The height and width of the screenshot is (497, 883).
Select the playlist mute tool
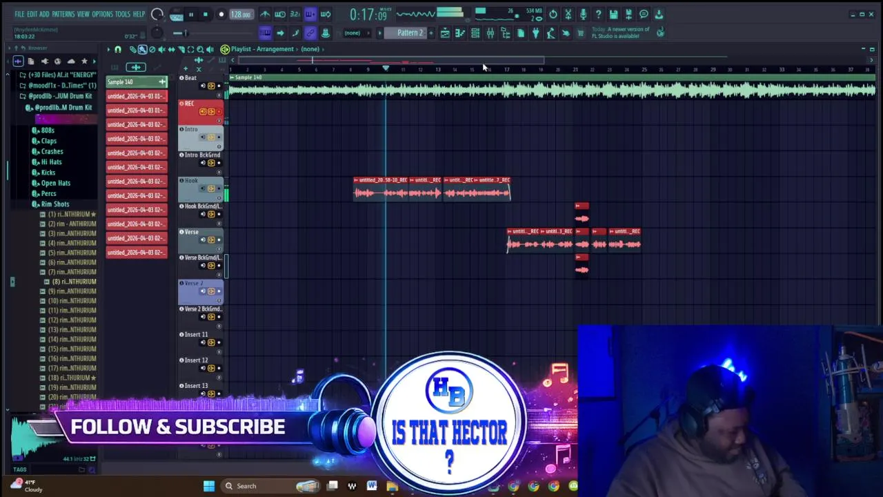[x=161, y=49]
